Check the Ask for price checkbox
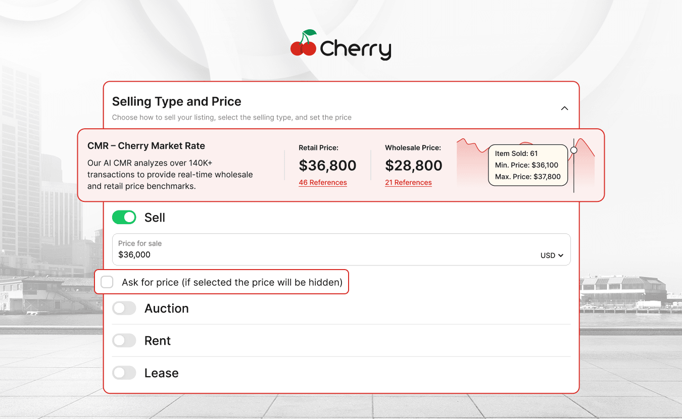The width and height of the screenshot is (682, 419). (107, 282)
